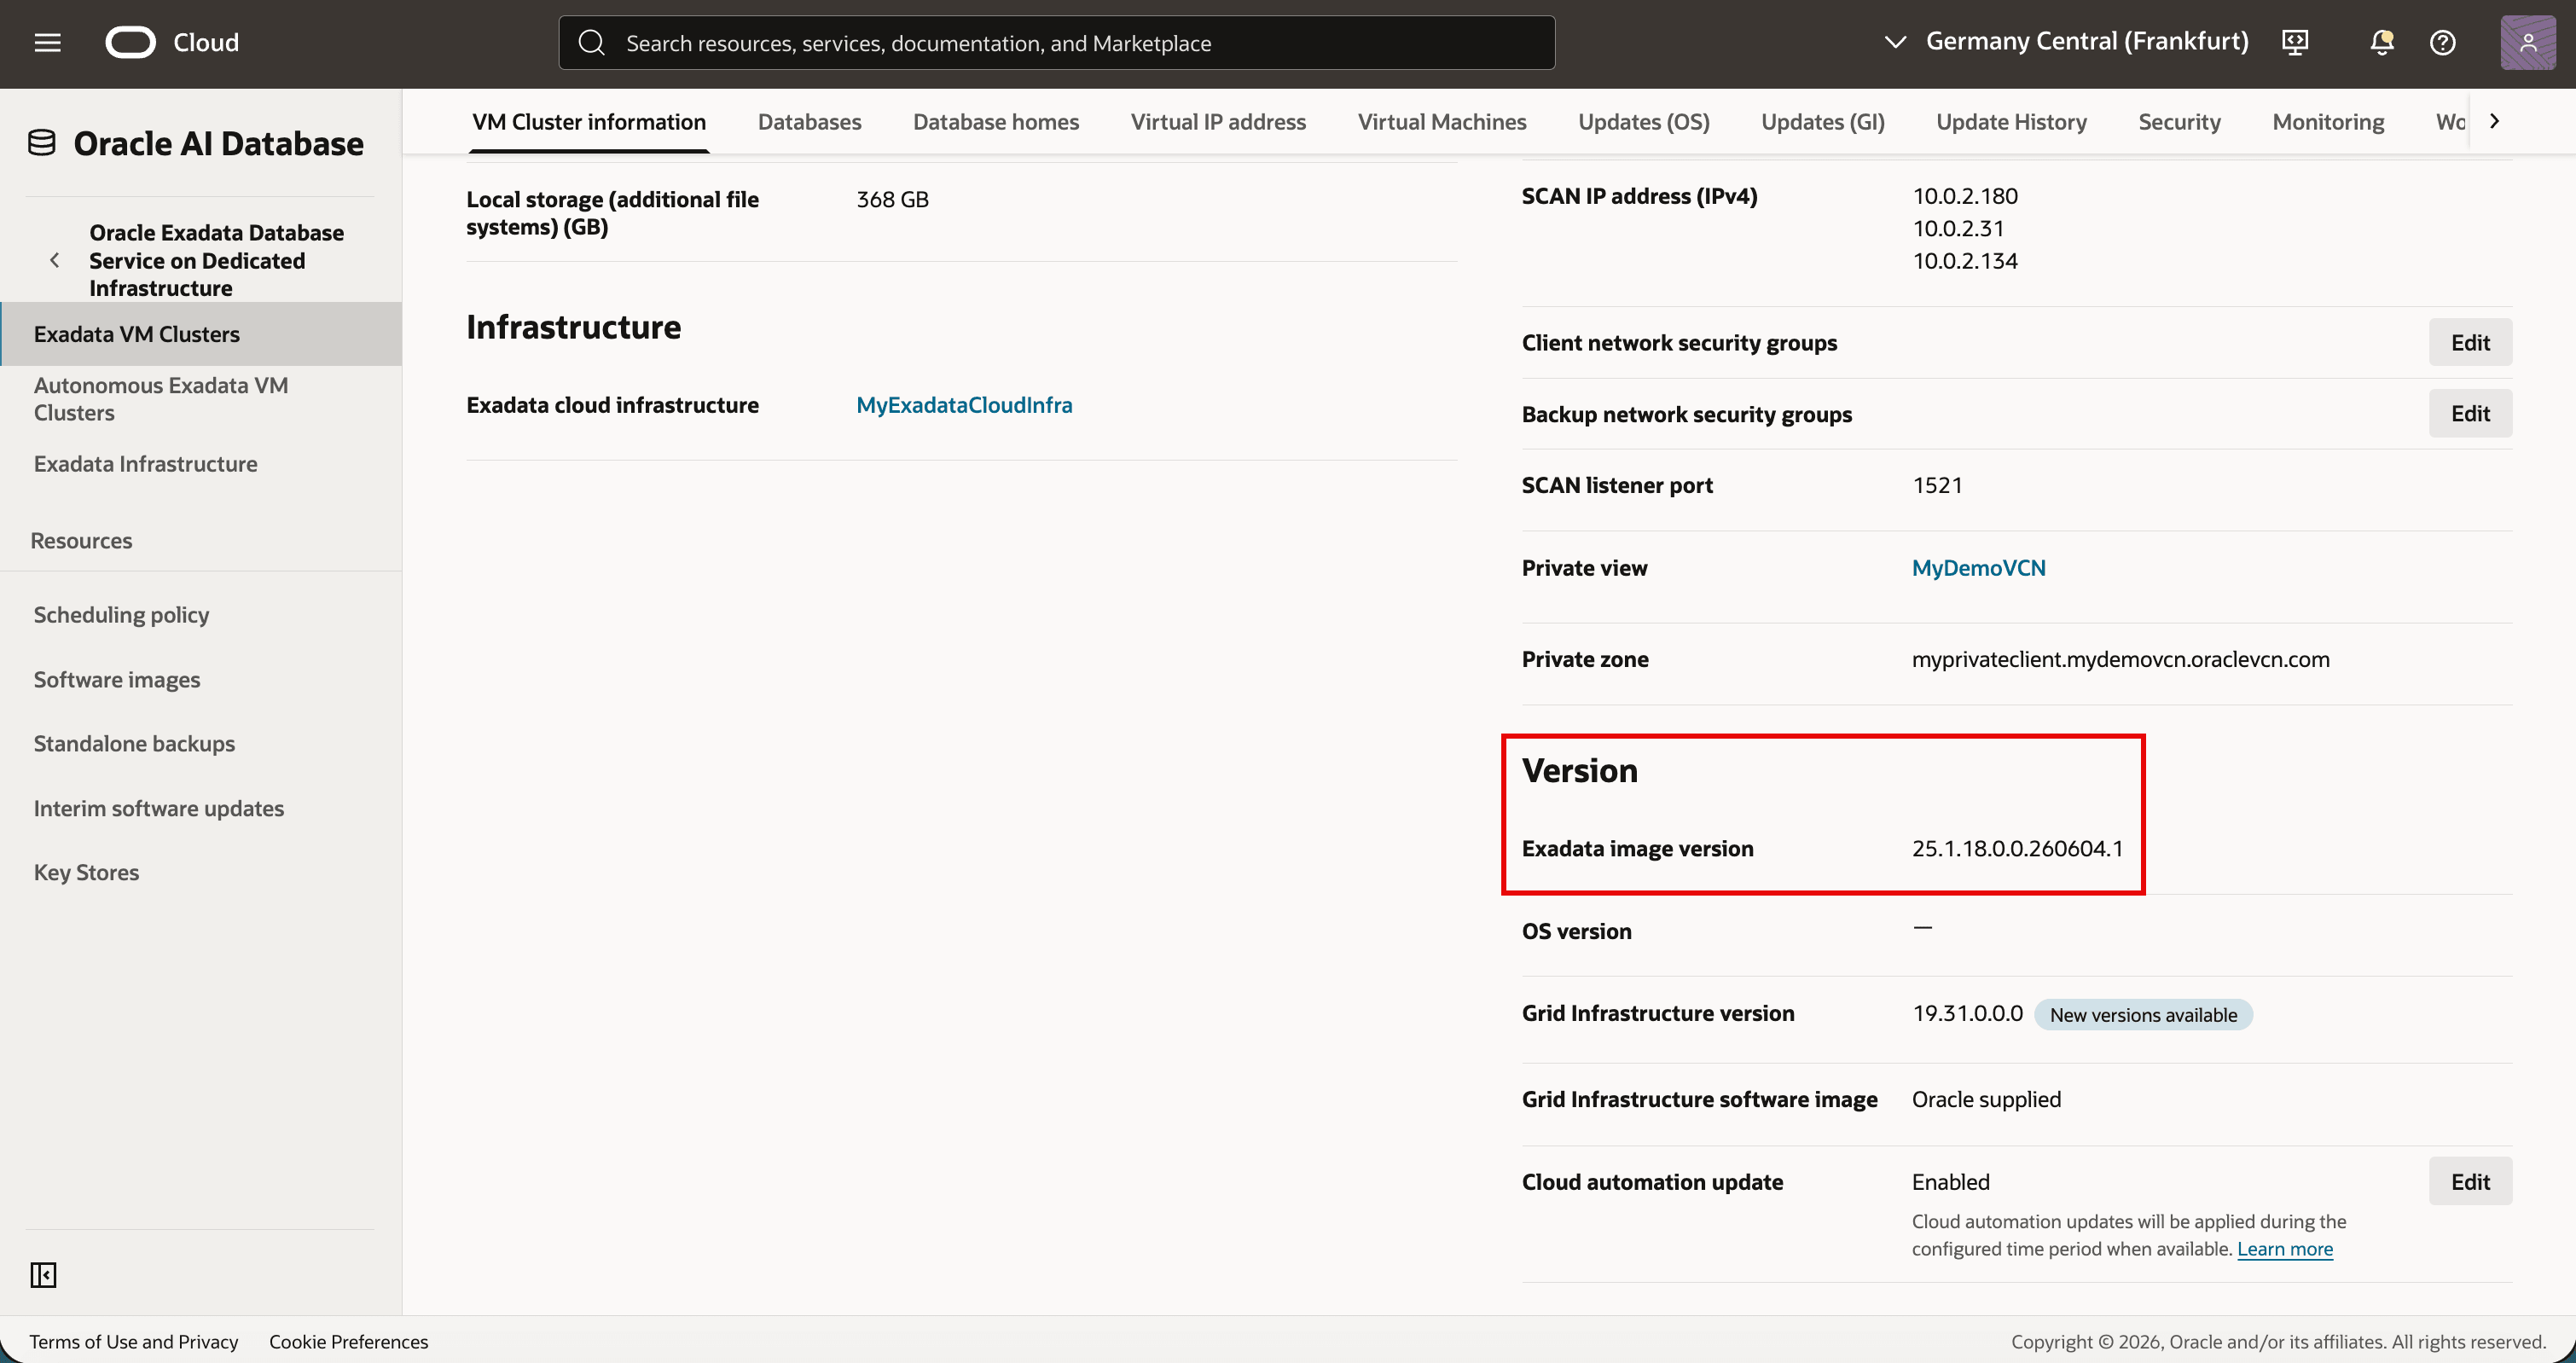Viewport: 2576px width, 1363px height.
Task: Select the VM Cluster information tab
Action: (589, 121)
